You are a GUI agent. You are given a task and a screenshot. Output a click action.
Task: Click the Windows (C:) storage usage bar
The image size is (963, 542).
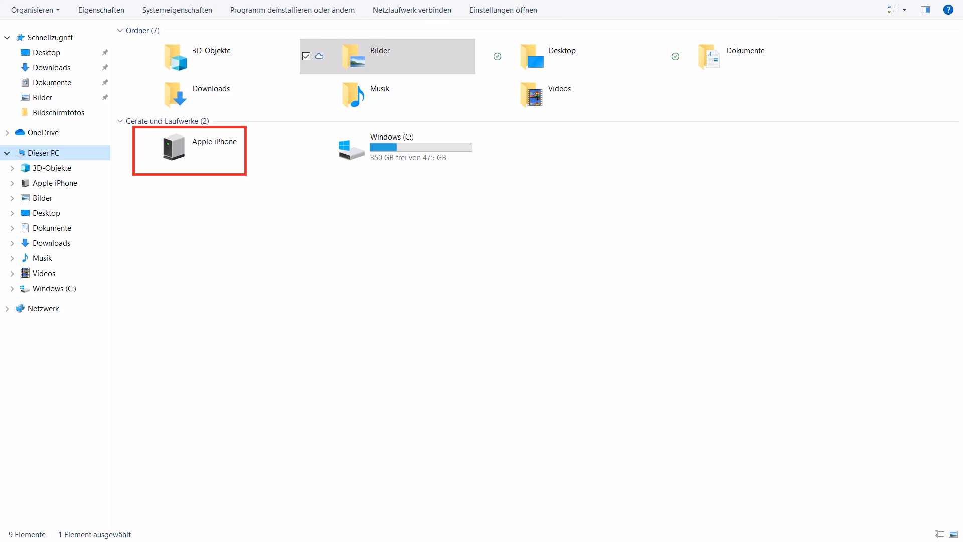421,147
